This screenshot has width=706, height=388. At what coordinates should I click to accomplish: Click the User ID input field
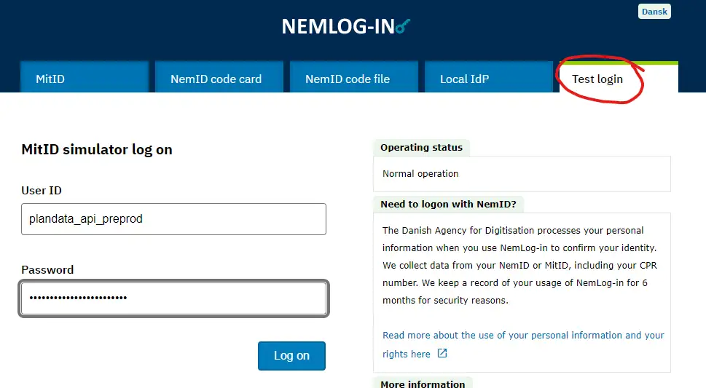pyautogui.click(x=173, y=218)
